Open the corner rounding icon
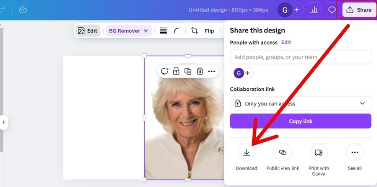Screen dimensions: 377x187 tap(177, 31)
